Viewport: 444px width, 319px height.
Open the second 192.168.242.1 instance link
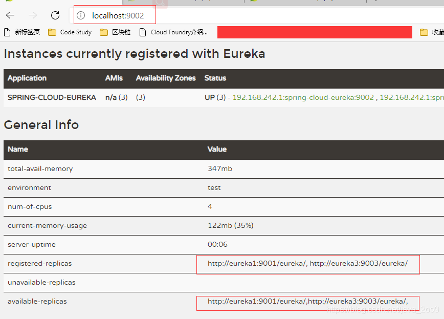coord(412,97)
